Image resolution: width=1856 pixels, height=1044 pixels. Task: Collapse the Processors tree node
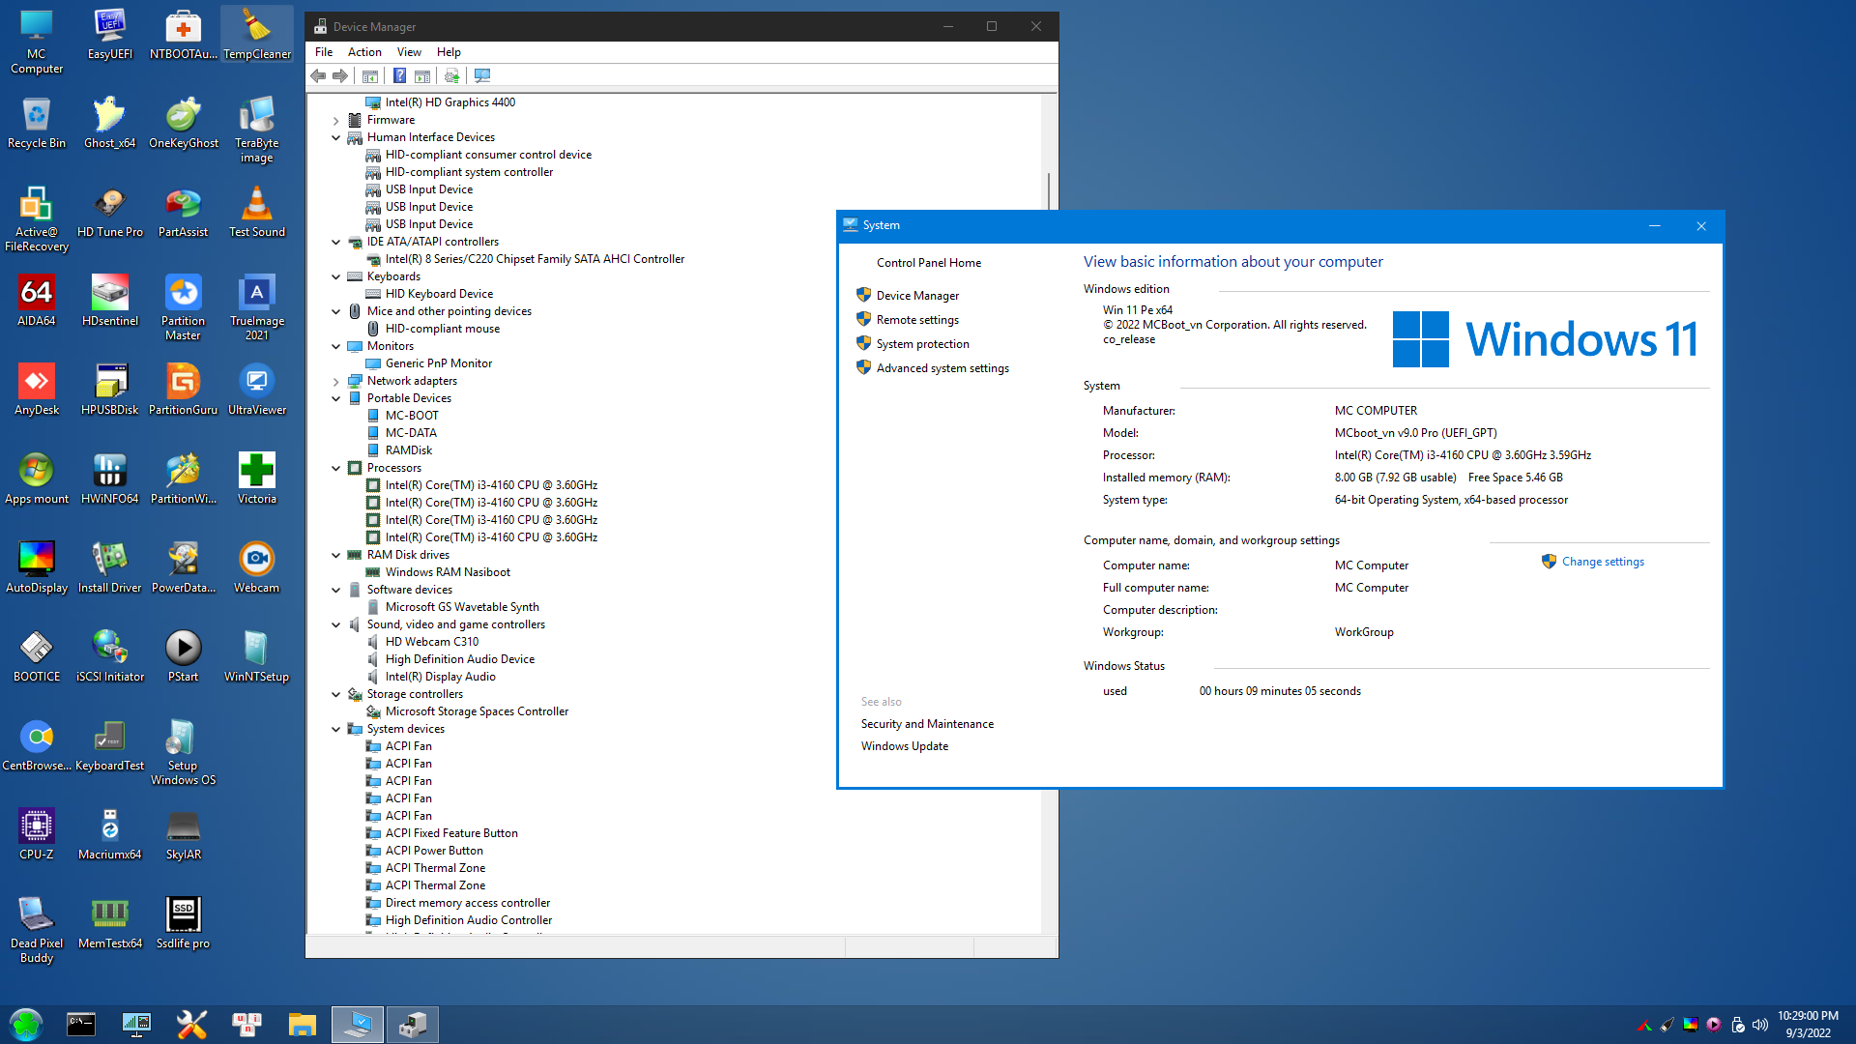point(335,468)
